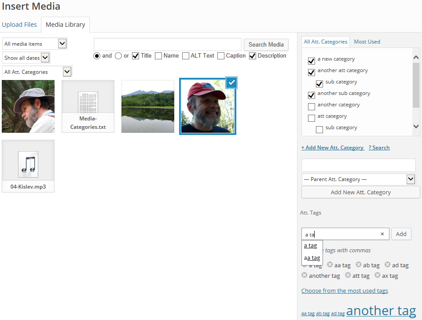Click 'ad tag' in tag cloud
Viewport: 422px width, 320px height.
coord(338,313)
